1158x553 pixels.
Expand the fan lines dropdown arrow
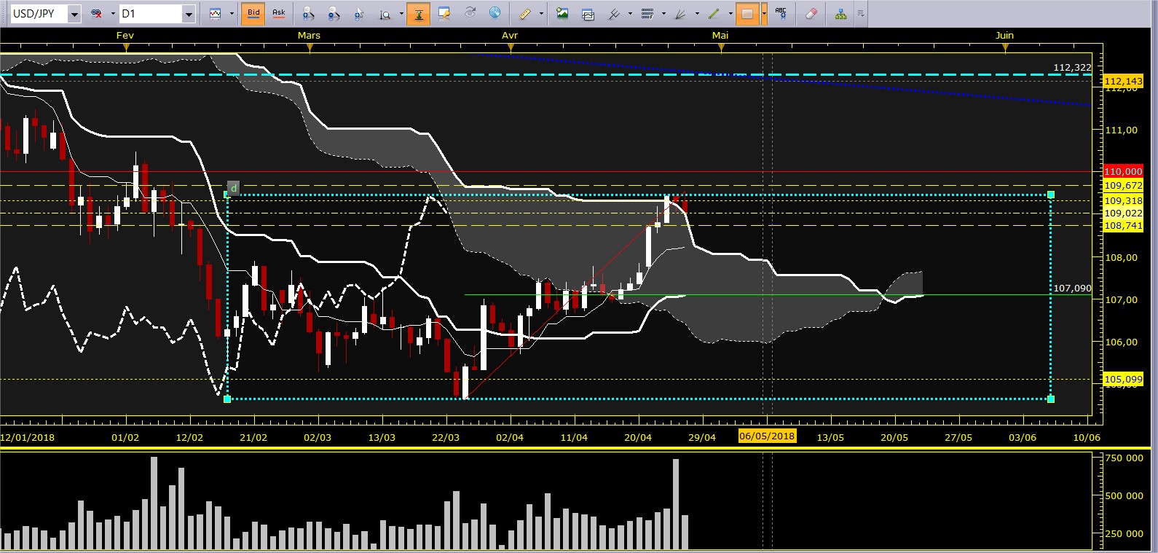pos(697,14)
